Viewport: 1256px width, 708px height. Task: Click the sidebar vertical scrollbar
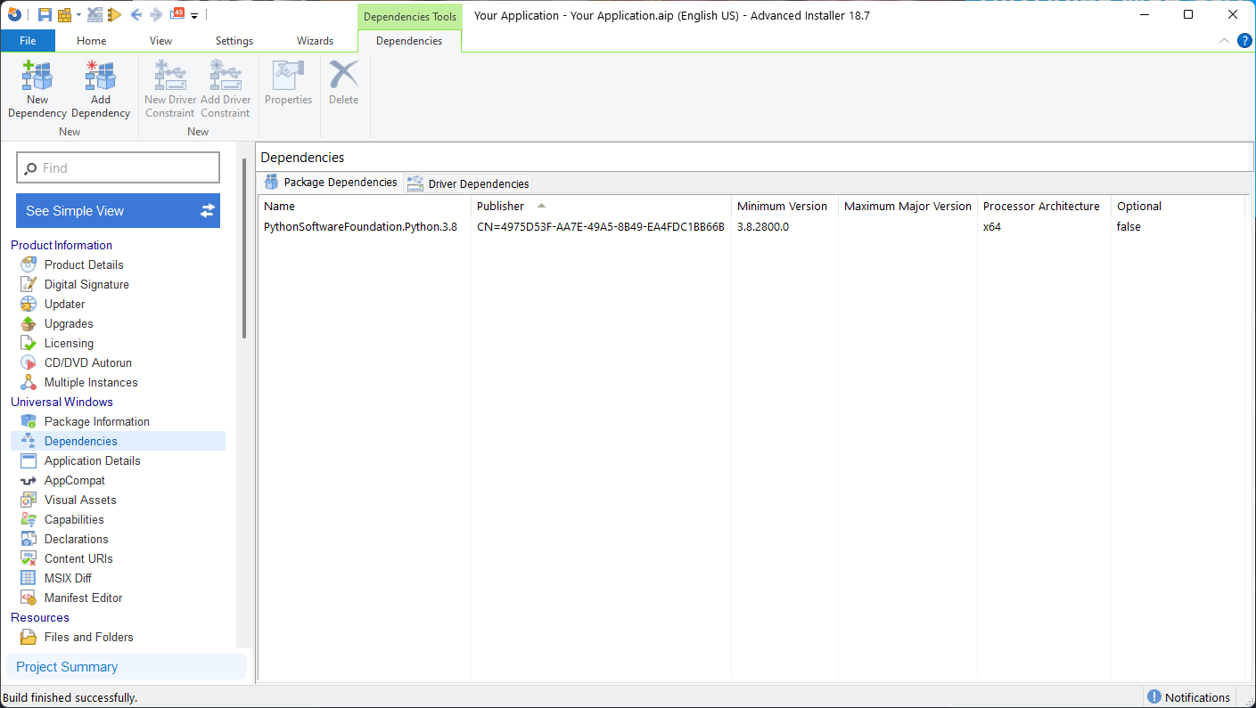244,248
